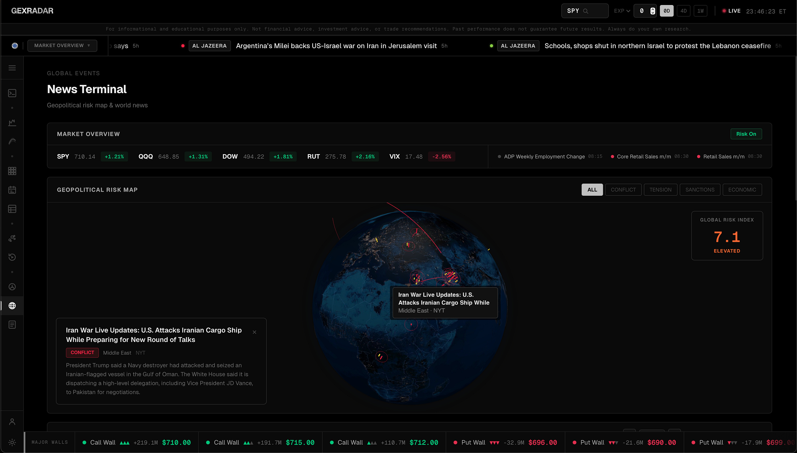The height and width of the screenshot is (453, 797).
Task: Select the 0D expiration toggle
Action: click(667, 11)
